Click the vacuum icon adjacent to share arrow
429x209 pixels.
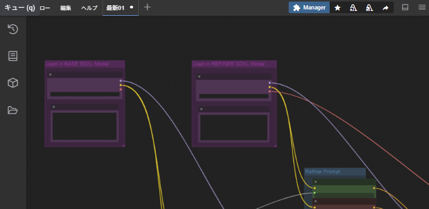tap(370, 8)
